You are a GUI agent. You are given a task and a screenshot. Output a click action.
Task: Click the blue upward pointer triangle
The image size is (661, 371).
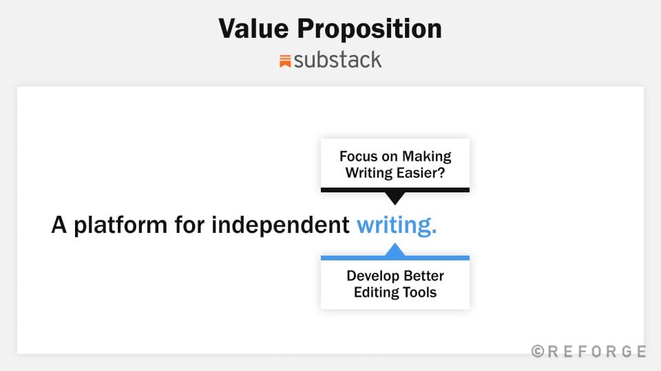395,249
